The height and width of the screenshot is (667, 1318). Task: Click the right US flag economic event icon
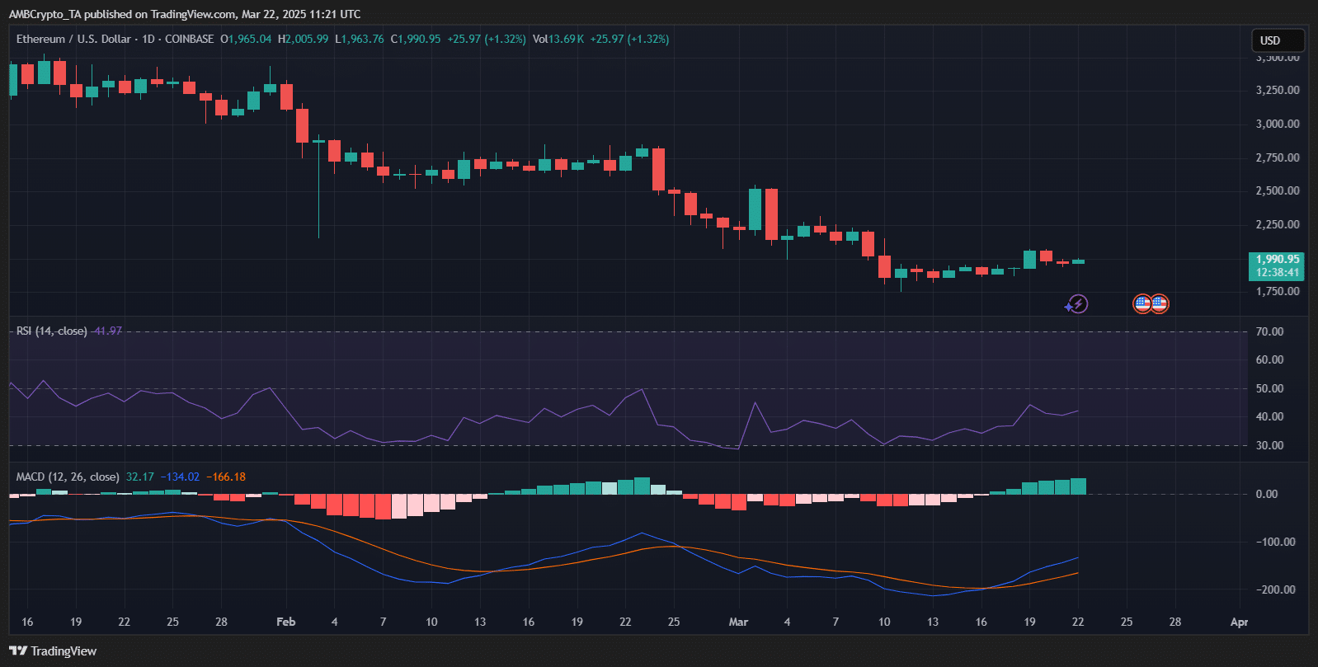point(1160,304)
